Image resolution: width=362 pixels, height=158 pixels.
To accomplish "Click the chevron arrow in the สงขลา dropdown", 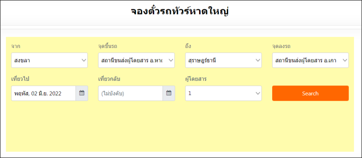I will (x=84, y=60).
